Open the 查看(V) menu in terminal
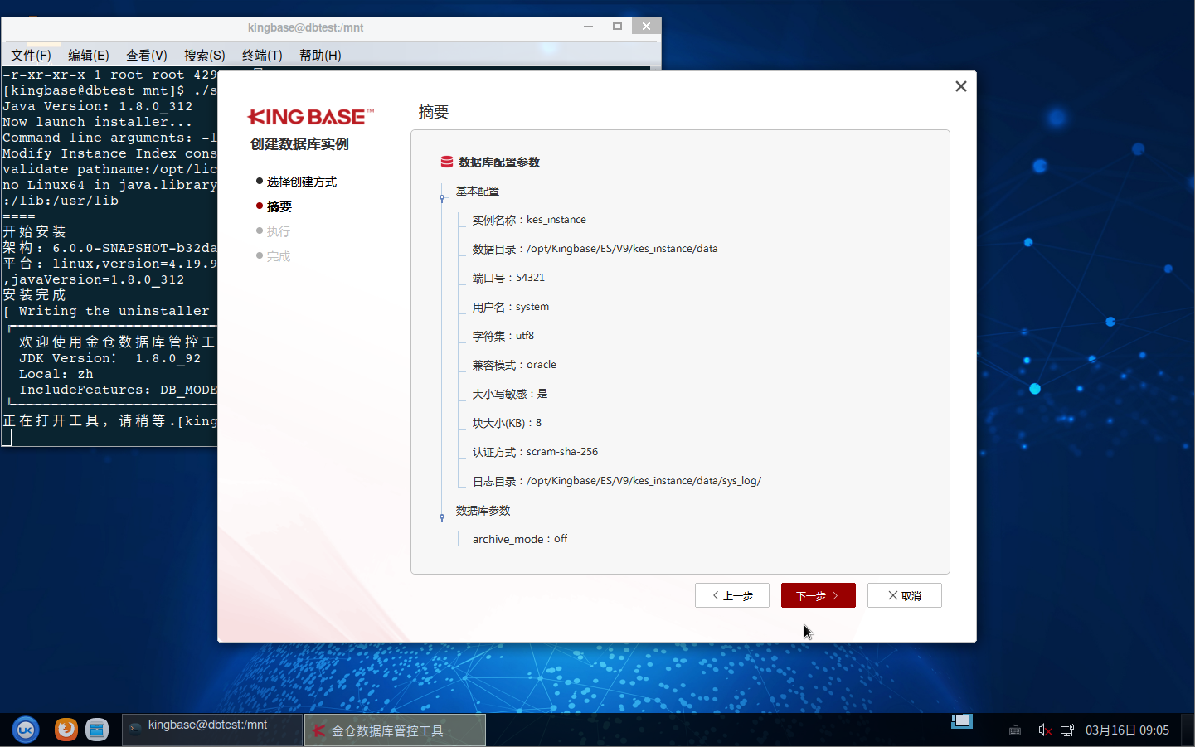Viewport: 1195px width, 747px height. tap(147, 55)
